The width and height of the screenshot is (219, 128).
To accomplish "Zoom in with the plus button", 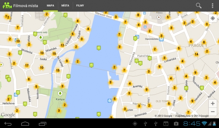I will (213, 103).
